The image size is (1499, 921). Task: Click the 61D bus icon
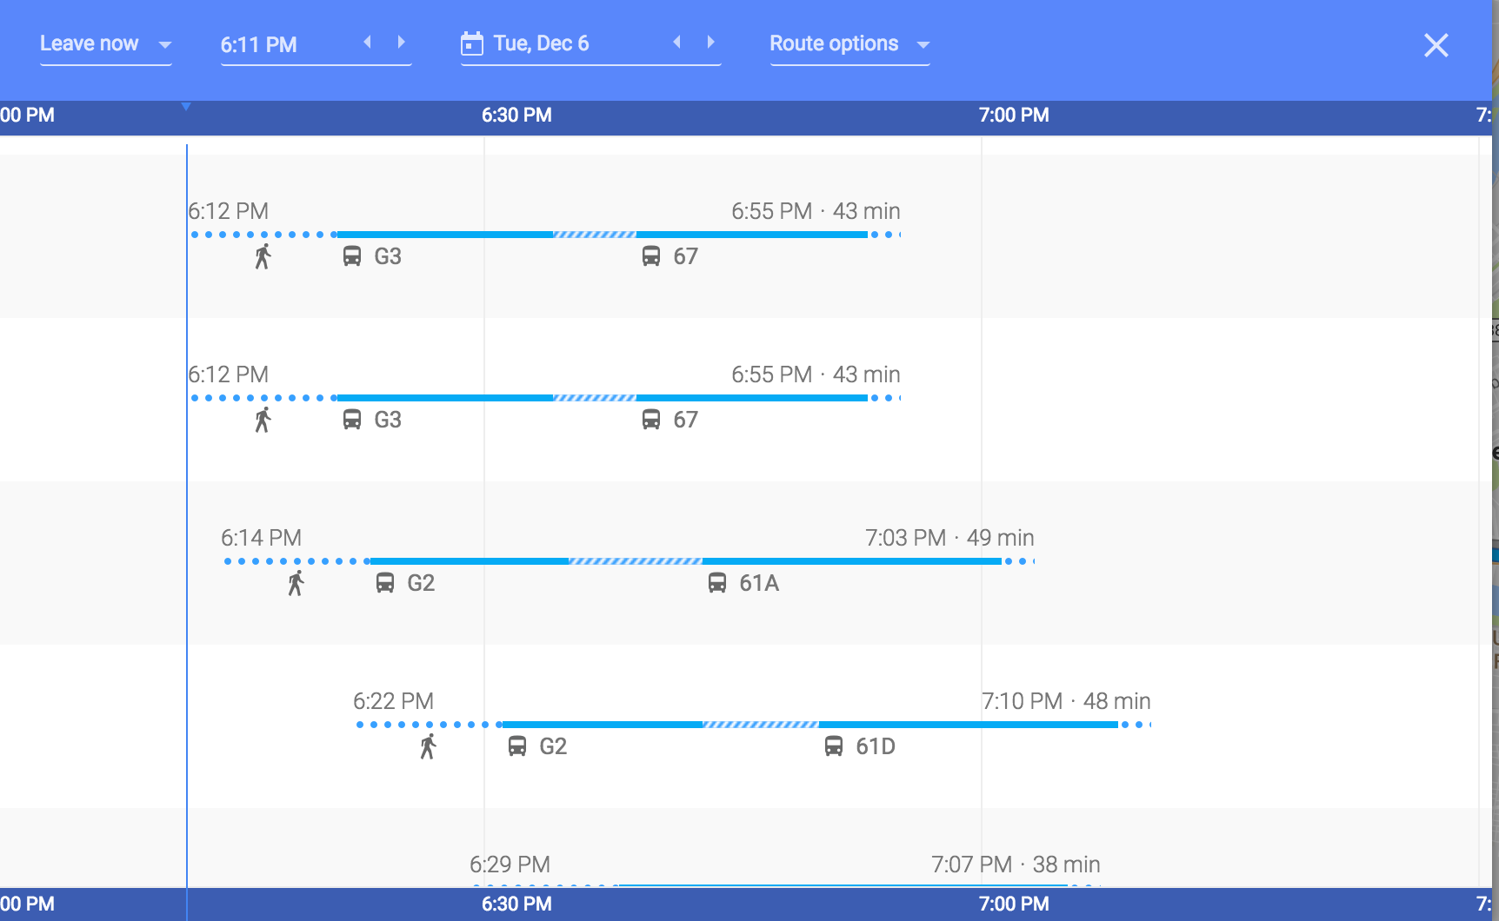pos(834,746)
